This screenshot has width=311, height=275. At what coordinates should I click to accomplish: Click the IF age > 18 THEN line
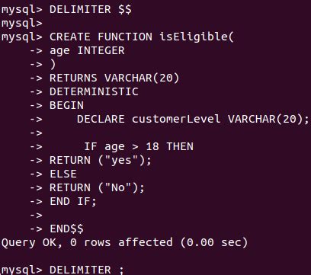pos(139,146)
